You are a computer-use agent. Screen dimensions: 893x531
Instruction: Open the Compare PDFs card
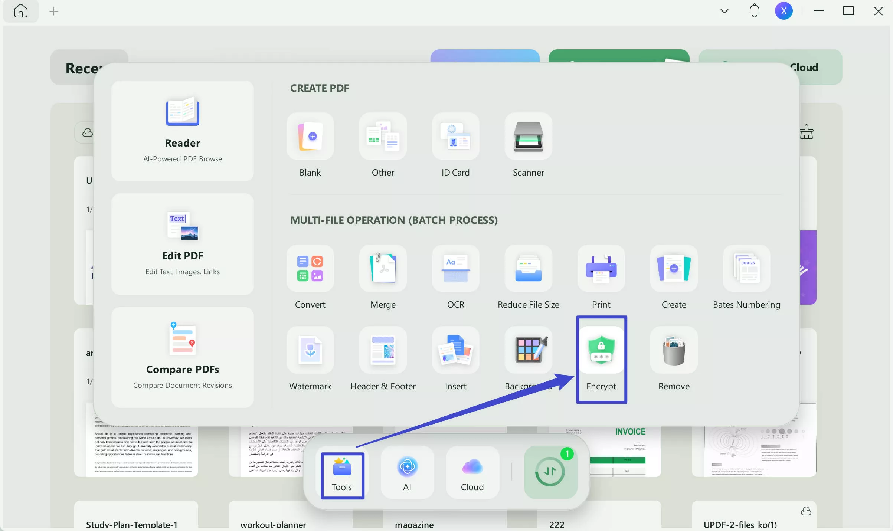(182, 357)
